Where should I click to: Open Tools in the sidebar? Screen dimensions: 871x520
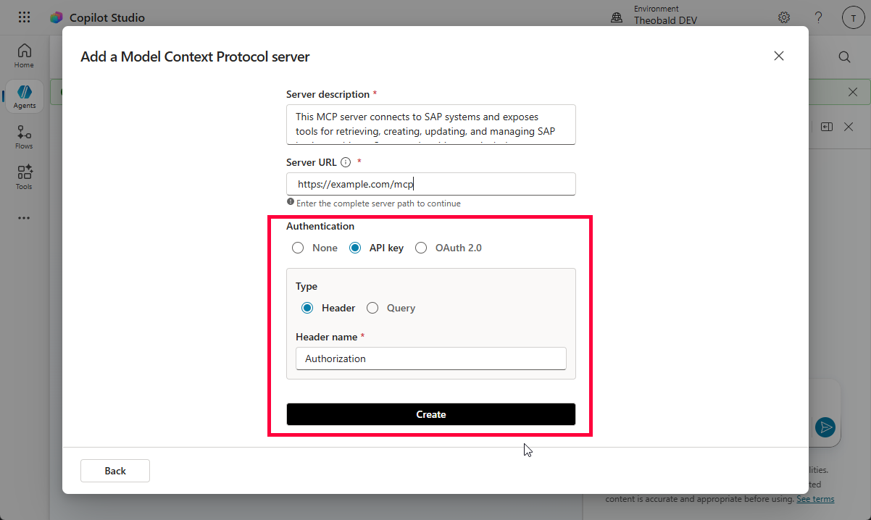[24, 177]
